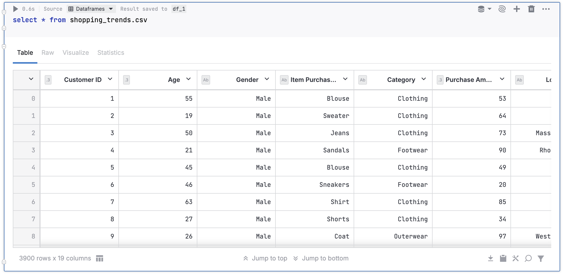Viewport: 563px width, 274px height.
Task: Copy table to clipboard icon
Action: [503, 258]
